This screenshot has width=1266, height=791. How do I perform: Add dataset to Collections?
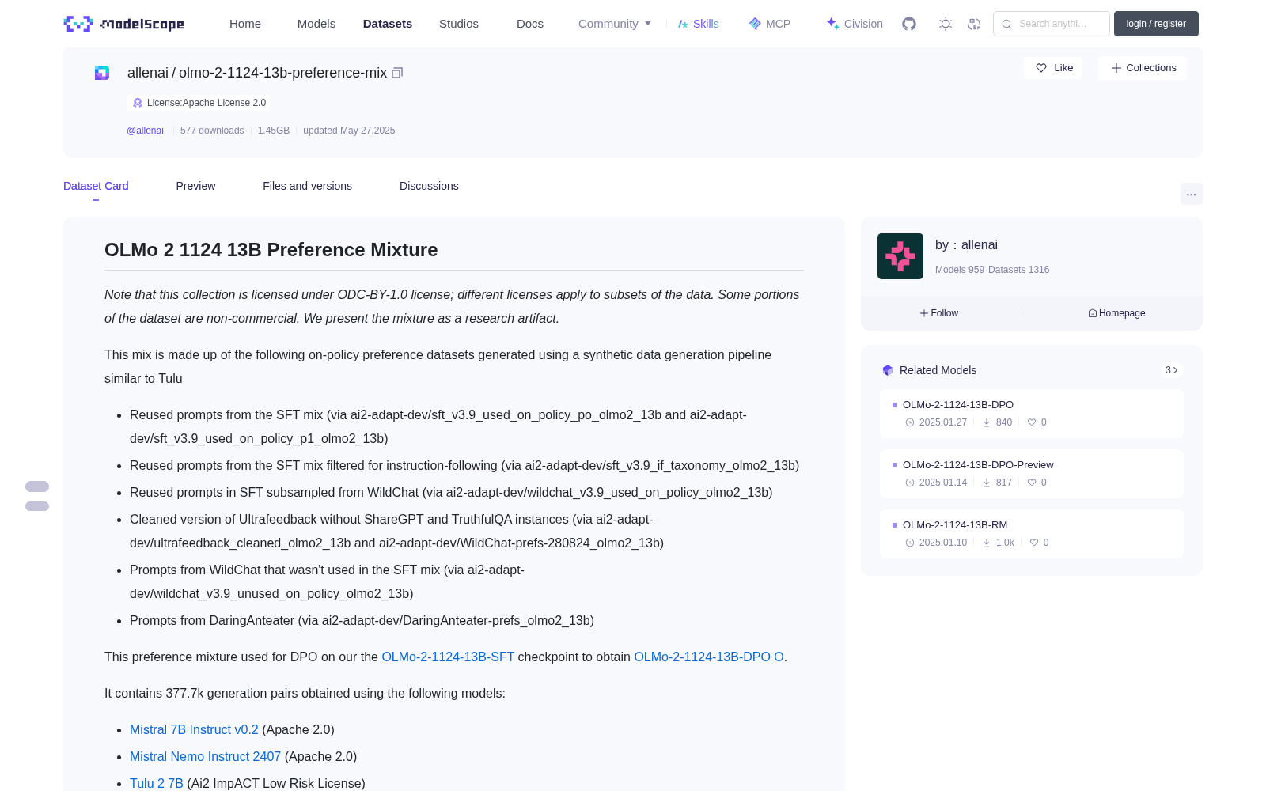pyautogui.click(x=1143, y=68)
